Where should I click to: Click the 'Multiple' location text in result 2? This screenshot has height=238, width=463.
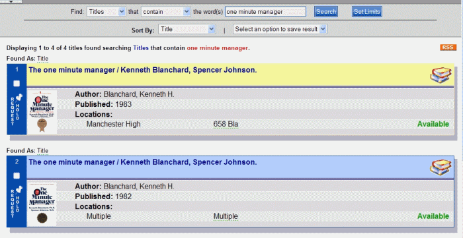coord(99,216)
